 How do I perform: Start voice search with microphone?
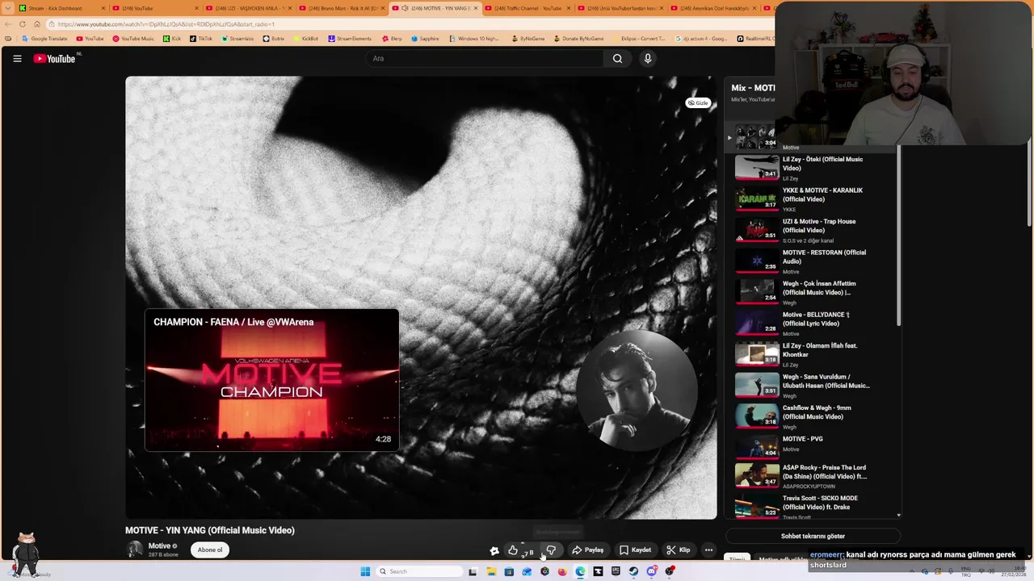pyautogui.click(x=647, y=58)
